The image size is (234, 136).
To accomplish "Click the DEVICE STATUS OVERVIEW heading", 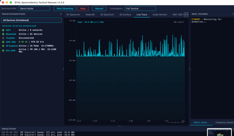I will tap(19, 26).
